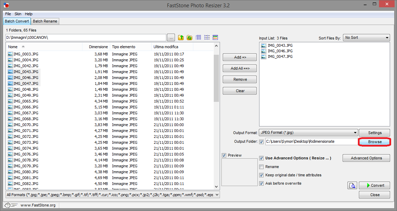
Task: Click the file icon of IMG_0004.JPG
Action: 10,60
